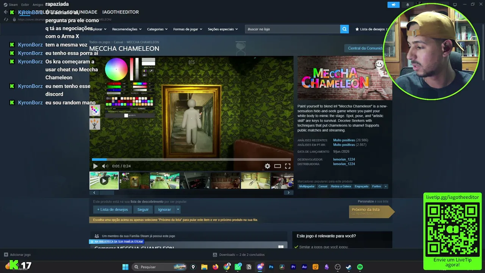Image resolution: width=485 pixels, height=273 pixels.
Task: Open the distributor lemorion_1224 link
Action: (344, 164)
